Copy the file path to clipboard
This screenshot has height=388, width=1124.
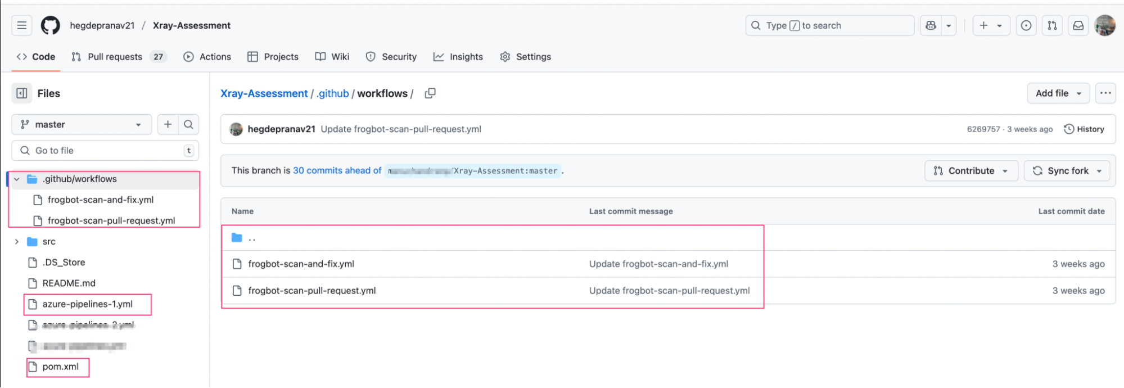[430, 93]
